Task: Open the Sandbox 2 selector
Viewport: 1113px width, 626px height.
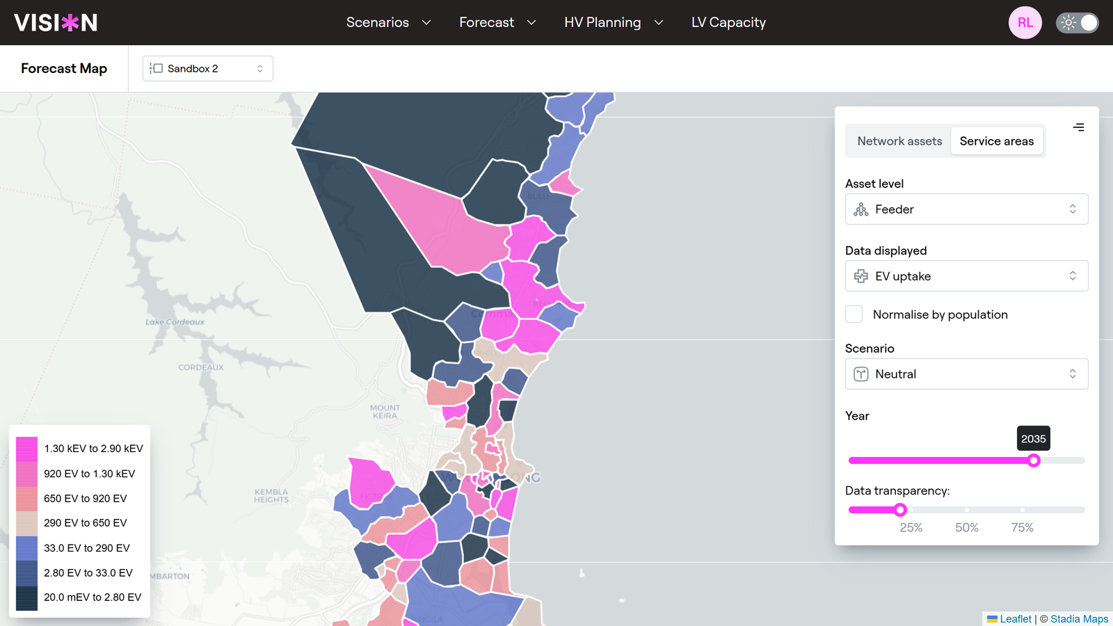Action: tap(207, 68)
